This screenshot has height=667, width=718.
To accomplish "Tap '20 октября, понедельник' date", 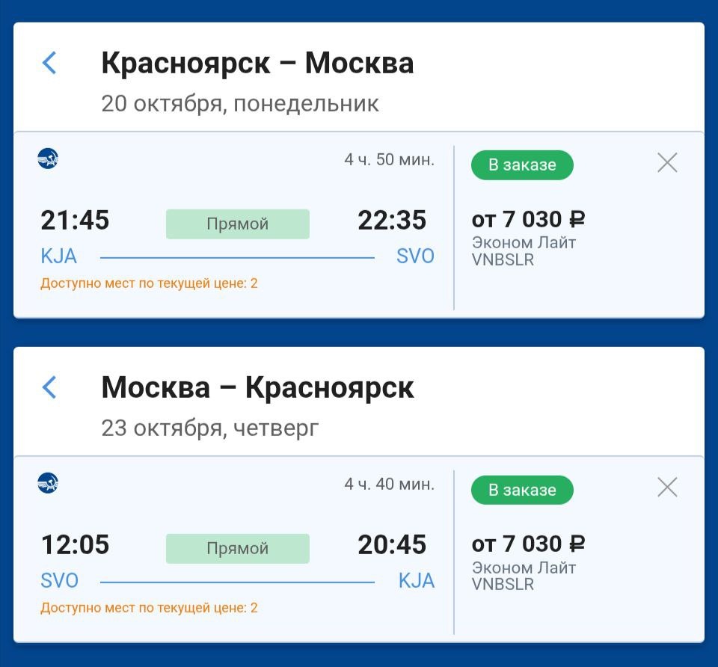I will 240,104.
